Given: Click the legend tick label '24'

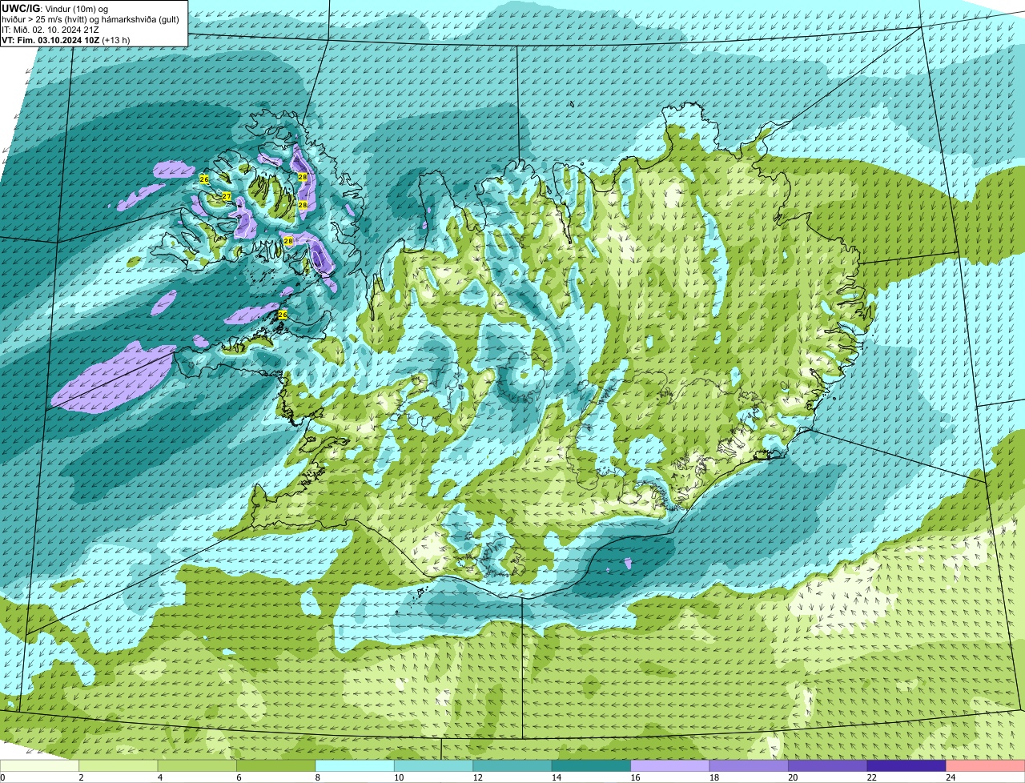Looking at the screenshot, I should (x=951, y=777).
